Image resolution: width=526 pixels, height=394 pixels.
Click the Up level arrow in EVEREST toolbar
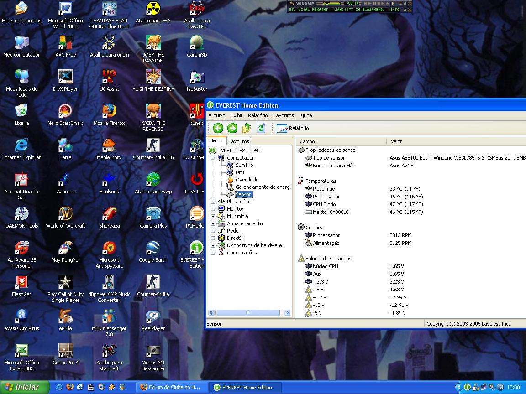pos(247,128)
